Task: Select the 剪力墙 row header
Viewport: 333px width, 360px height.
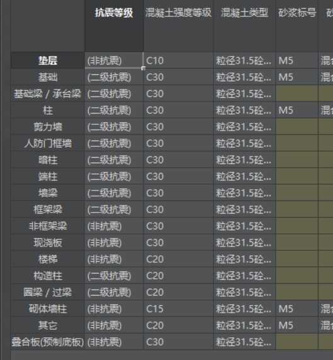Action: 48,127
